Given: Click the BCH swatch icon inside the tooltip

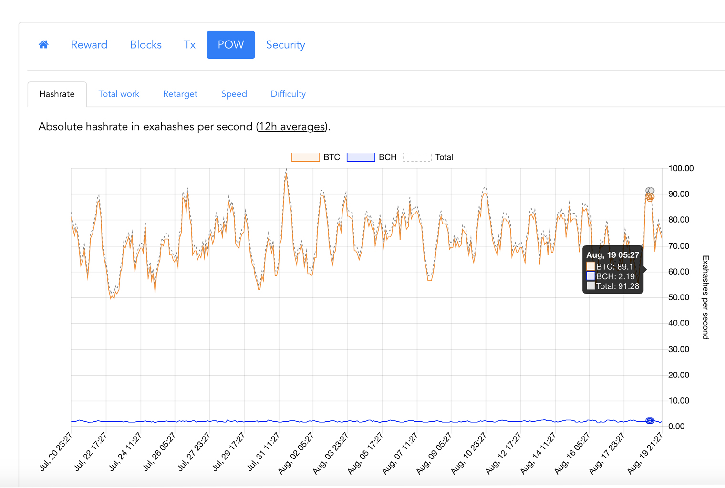Looking at the screenshot, I should point(590,276).
